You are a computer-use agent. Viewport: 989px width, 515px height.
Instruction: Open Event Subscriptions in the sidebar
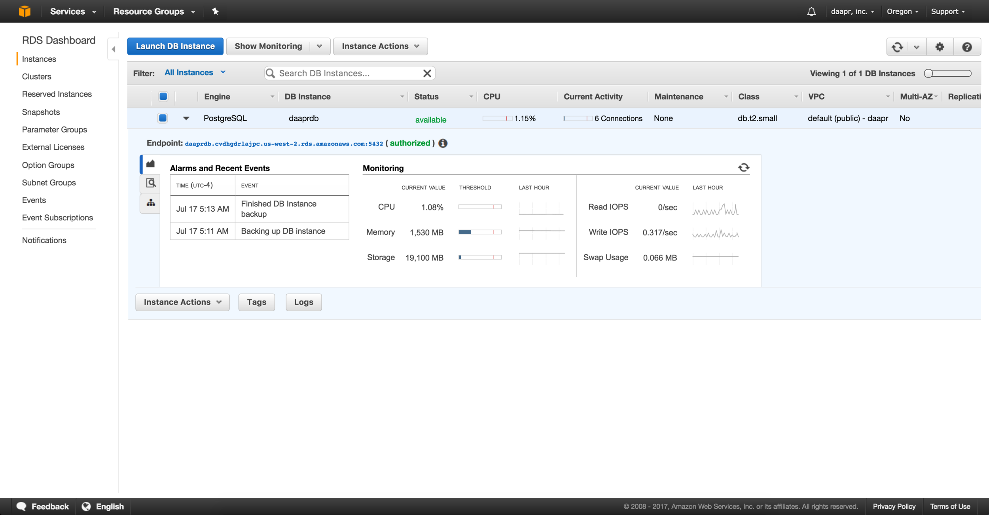click(58, 218)
